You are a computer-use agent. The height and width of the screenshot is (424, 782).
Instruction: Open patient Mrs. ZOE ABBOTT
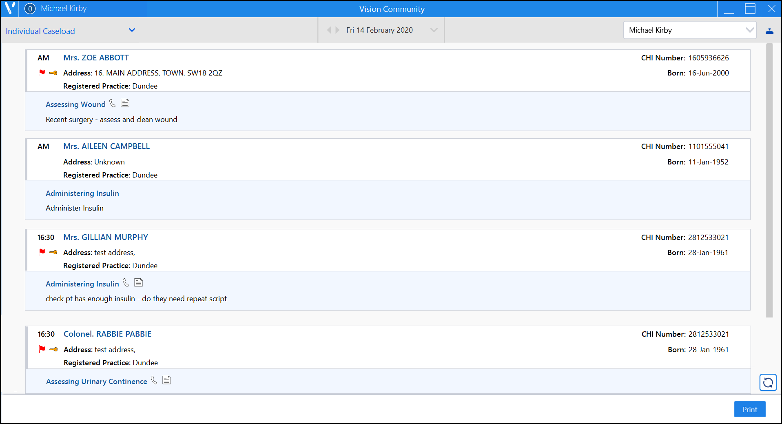(x=96, y=58)
